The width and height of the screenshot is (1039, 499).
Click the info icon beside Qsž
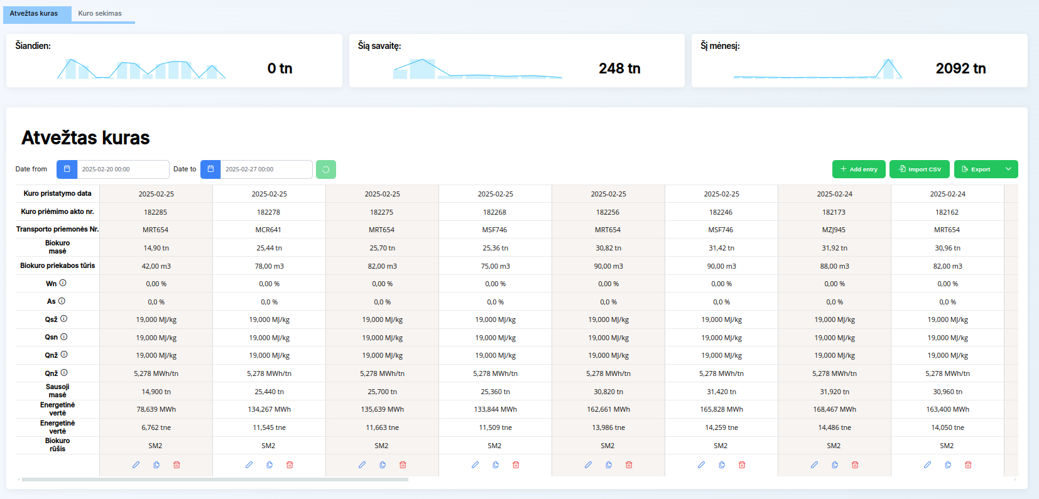pyautogui.click(x=63, y=319)
